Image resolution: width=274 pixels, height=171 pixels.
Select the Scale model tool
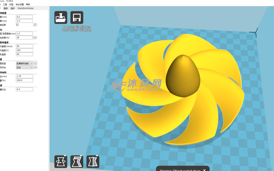click(77, 161)
